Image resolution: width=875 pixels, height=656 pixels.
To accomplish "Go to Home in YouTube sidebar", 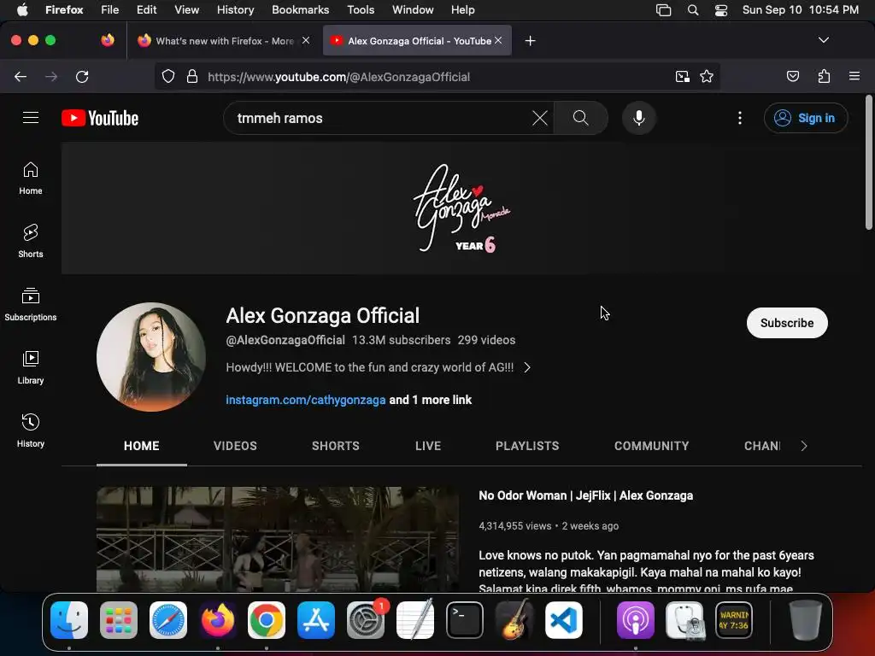I will click(31, 178).
